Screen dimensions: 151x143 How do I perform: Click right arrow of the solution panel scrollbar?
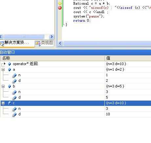(x=51, y=36)
